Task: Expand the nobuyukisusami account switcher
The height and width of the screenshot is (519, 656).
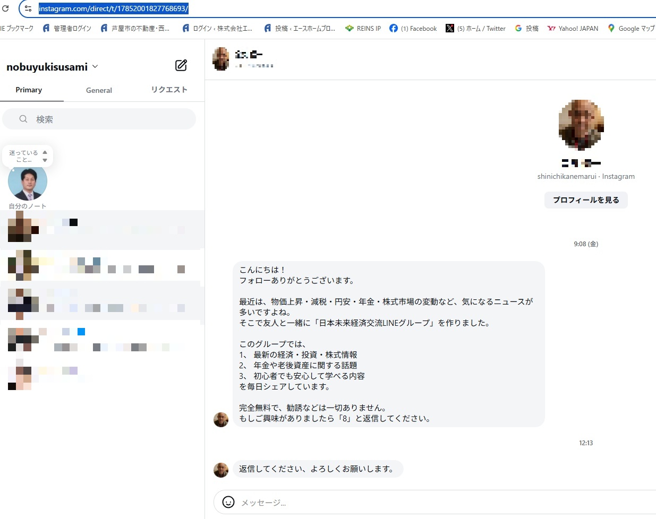Action: click(x=95, y=66)
